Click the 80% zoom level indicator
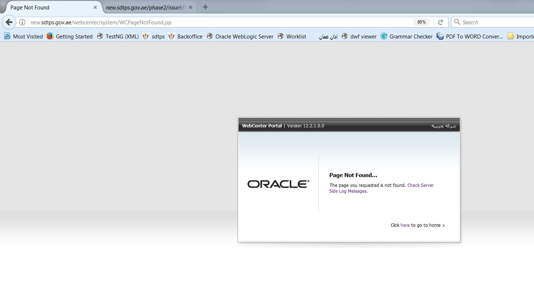 [422, 22]
